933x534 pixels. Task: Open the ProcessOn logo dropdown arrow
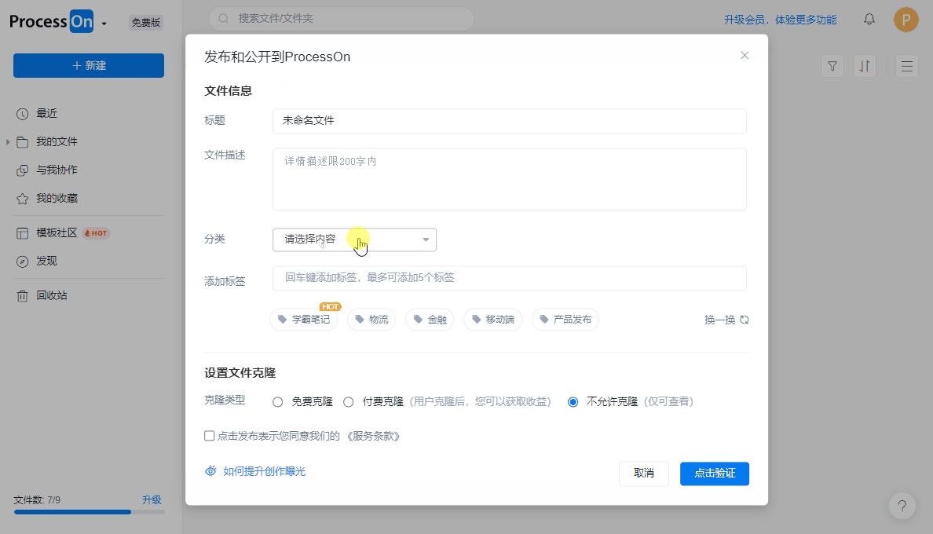[104, 24]
